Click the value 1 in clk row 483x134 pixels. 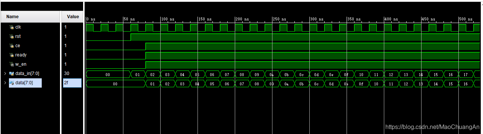point(66,27)
